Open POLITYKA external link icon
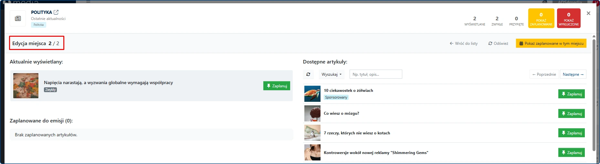This screenshot has width=600, height=164. click(x=56, y=12)
